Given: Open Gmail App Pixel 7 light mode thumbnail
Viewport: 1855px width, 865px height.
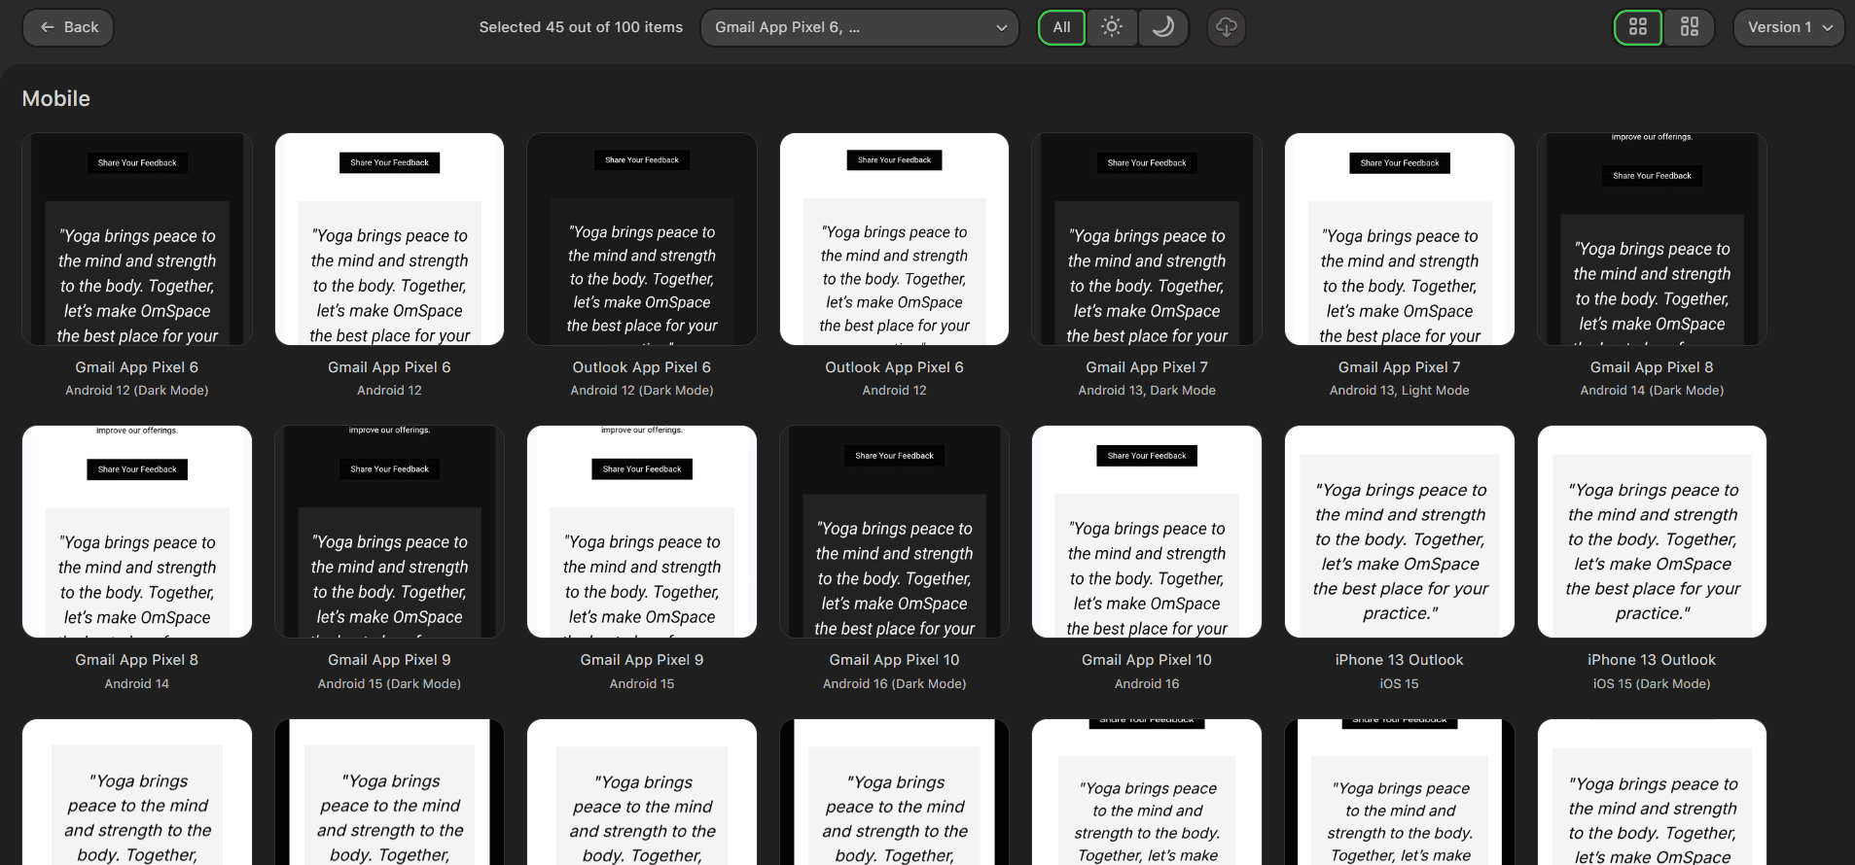Looking at the screenshot, I should coord(1399,239).
